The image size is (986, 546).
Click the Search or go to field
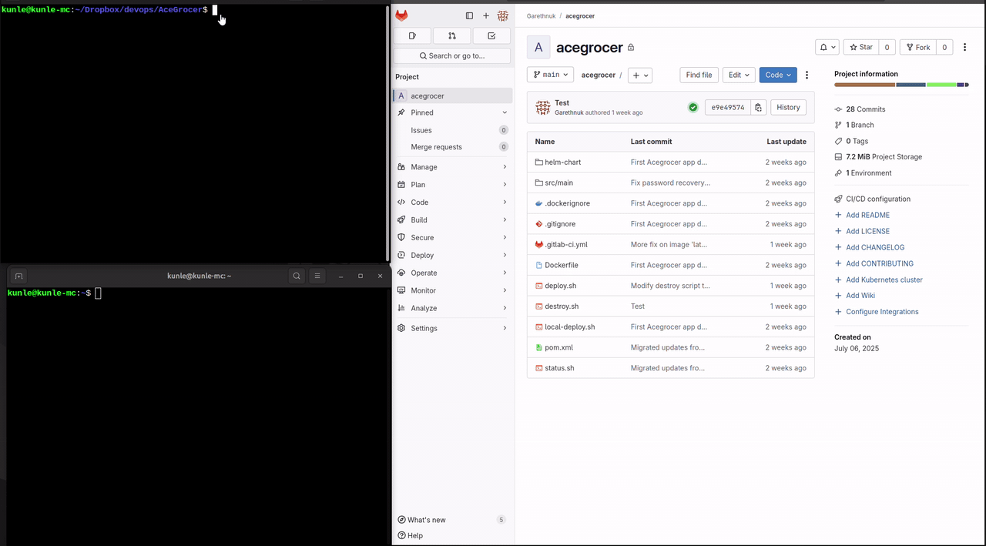(452, 56)
